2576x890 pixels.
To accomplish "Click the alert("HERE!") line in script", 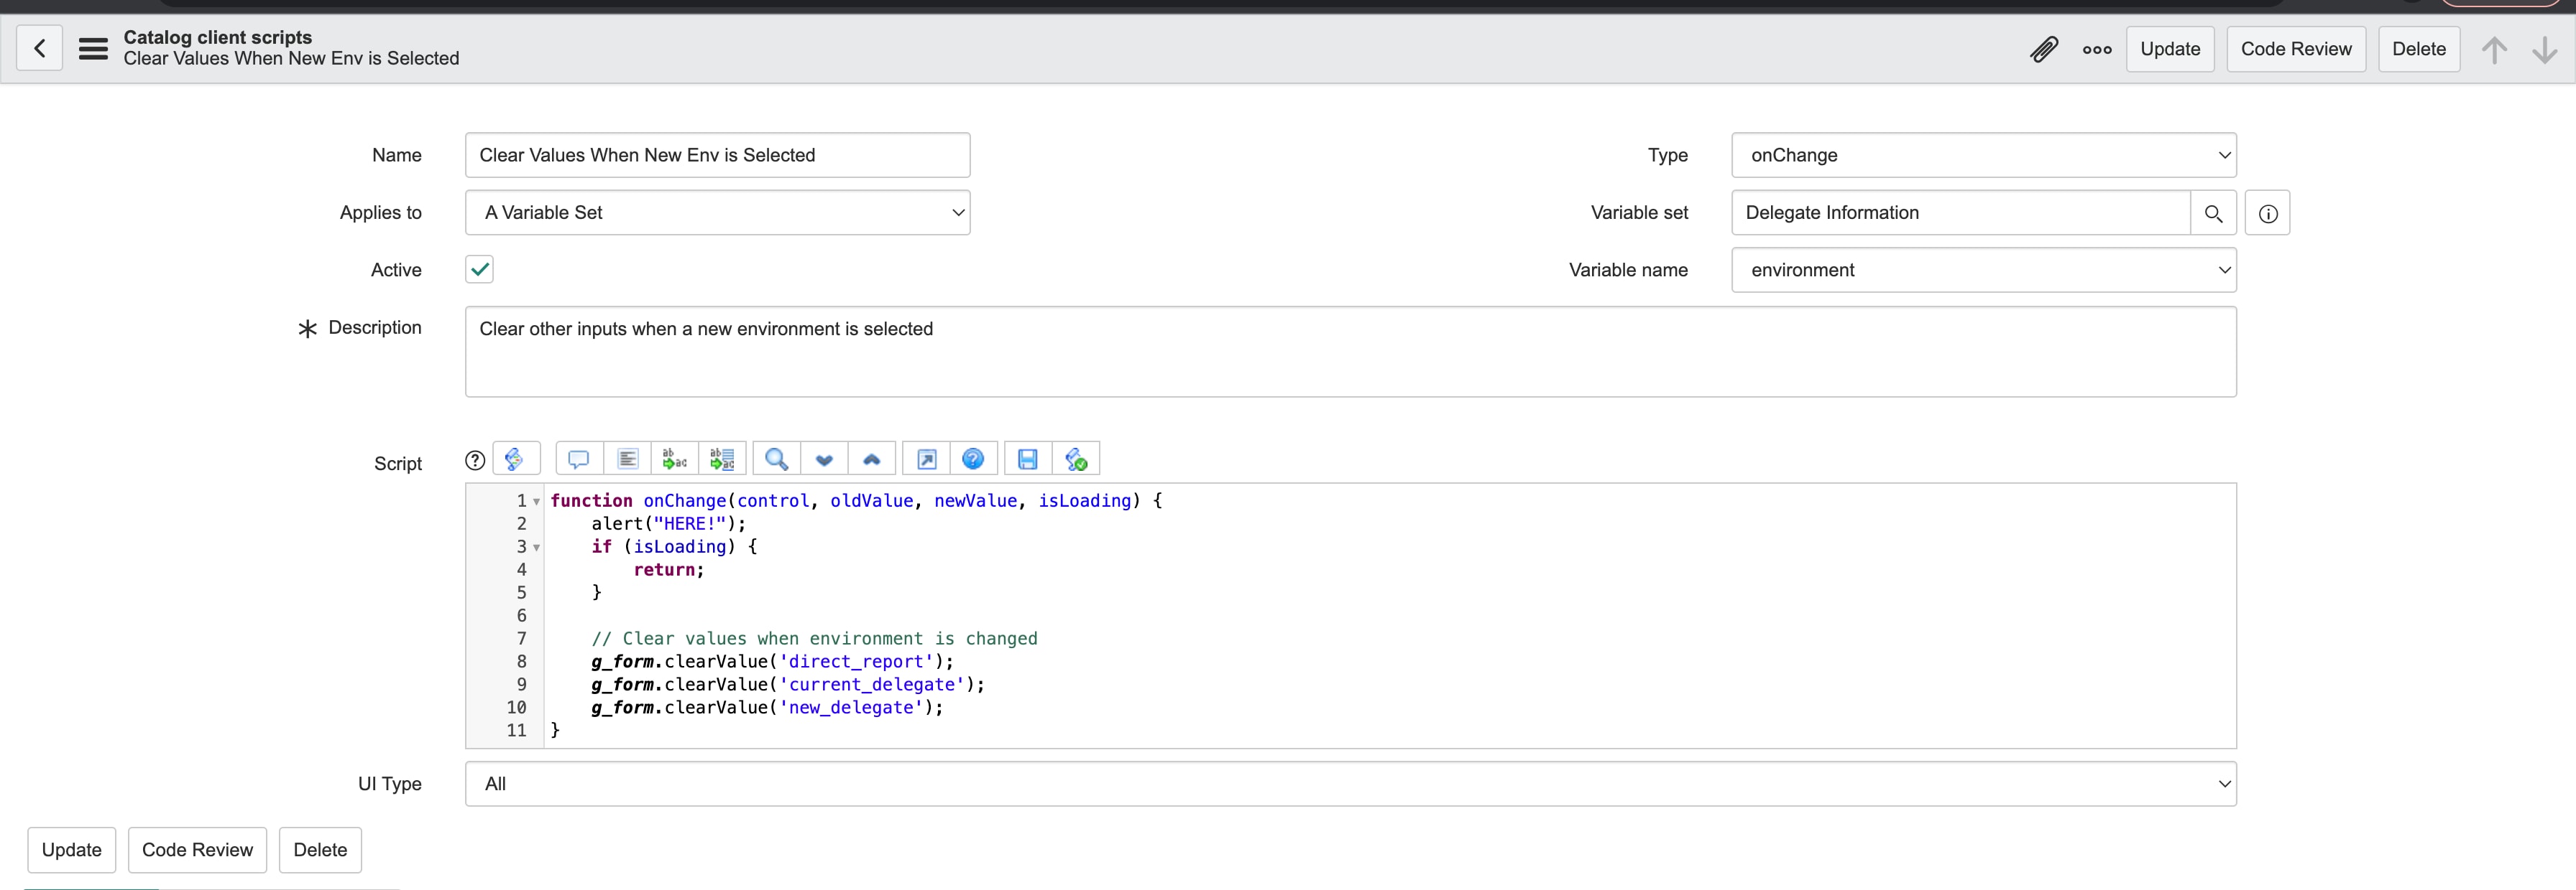I will (668, 523).
